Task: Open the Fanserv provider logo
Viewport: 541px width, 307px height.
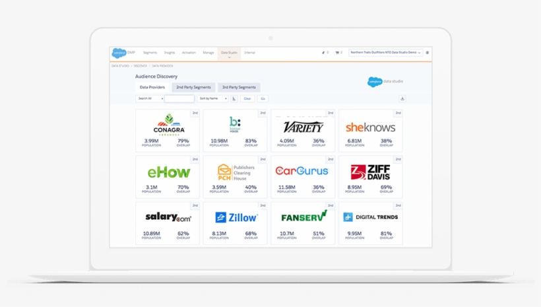Action: pos(304,216)
